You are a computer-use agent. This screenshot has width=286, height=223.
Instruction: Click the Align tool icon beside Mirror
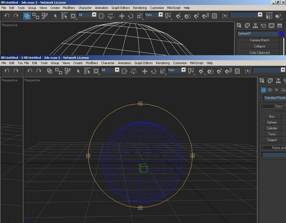coord(279,16)
